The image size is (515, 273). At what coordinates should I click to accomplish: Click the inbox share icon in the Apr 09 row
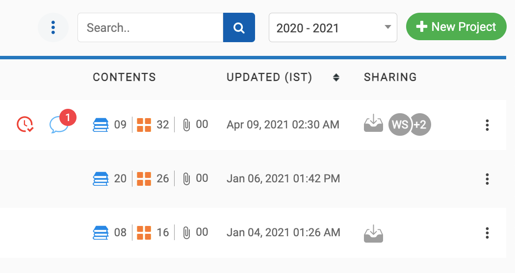373,124
